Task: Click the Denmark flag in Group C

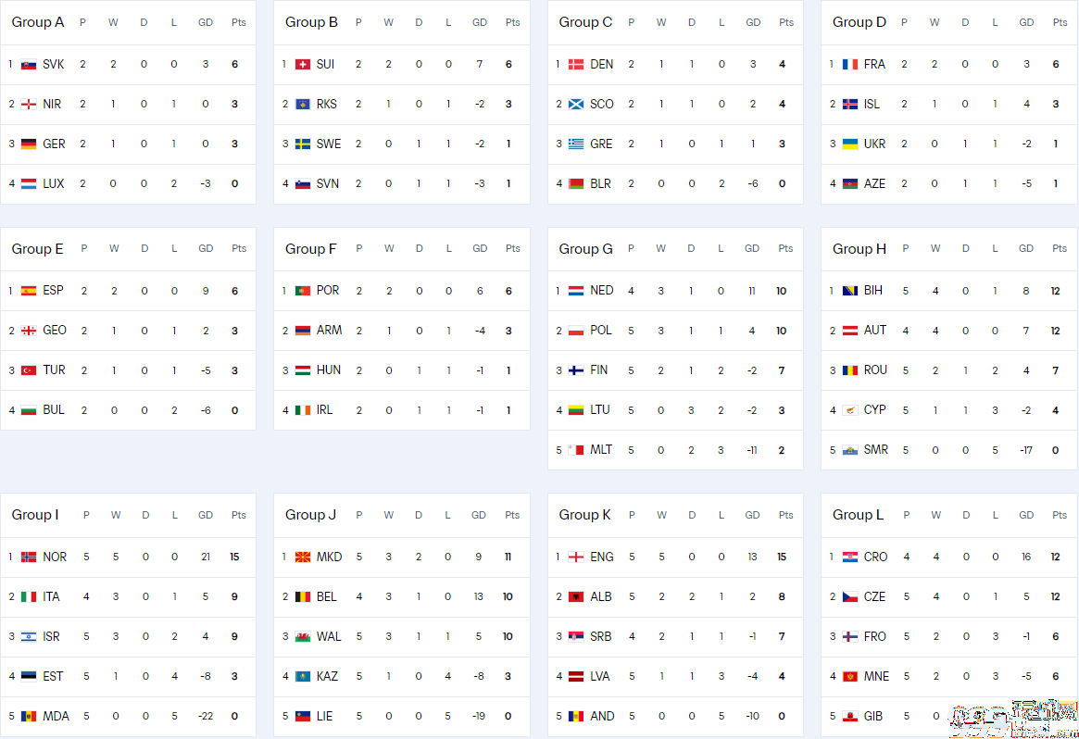Action: tap(576, 65)
